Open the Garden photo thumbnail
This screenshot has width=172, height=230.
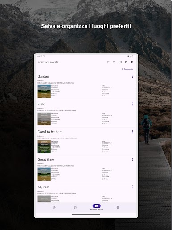click(44, 91)
